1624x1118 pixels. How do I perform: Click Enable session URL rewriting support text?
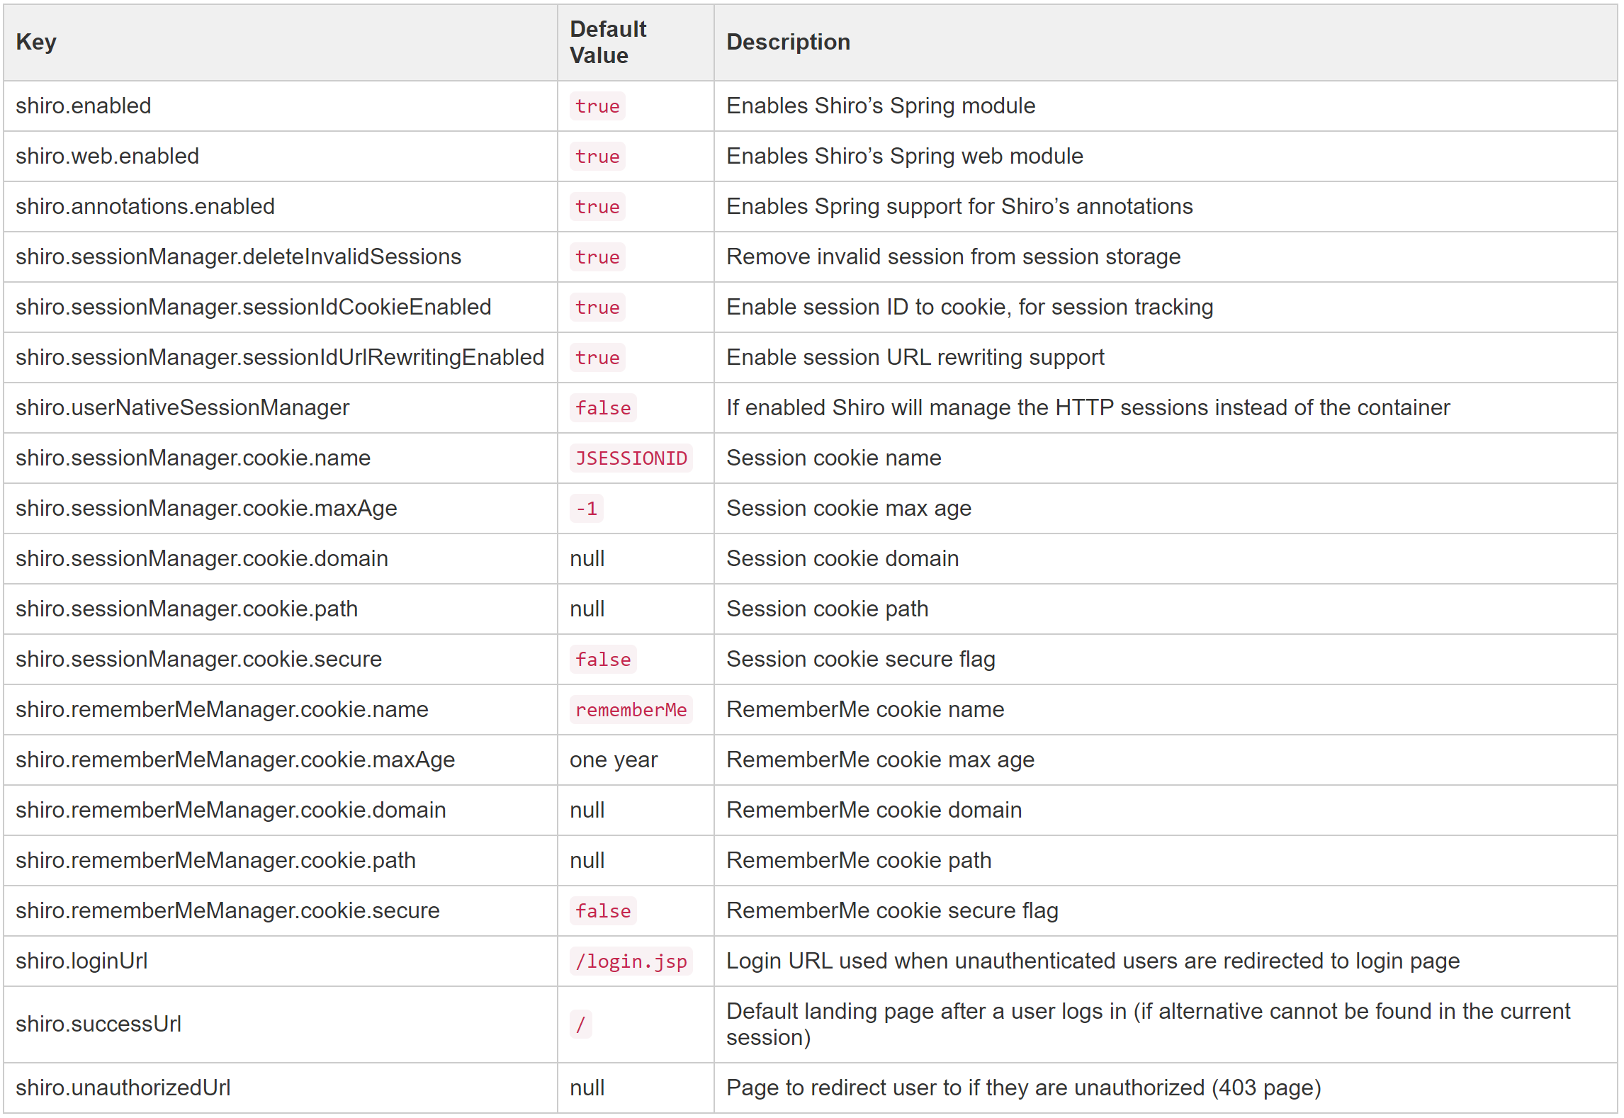tap(915, 357)
